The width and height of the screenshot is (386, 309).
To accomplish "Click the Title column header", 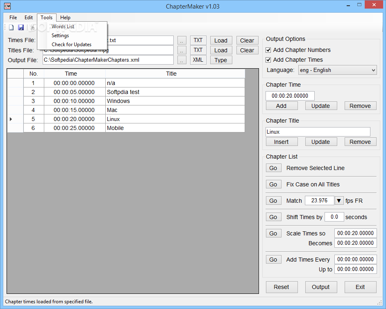I will point(175,74).
